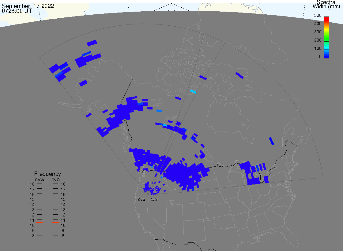343x251 pixels.
Task: Click the "cve" header above the frequency bar
Action: [55, 180]
